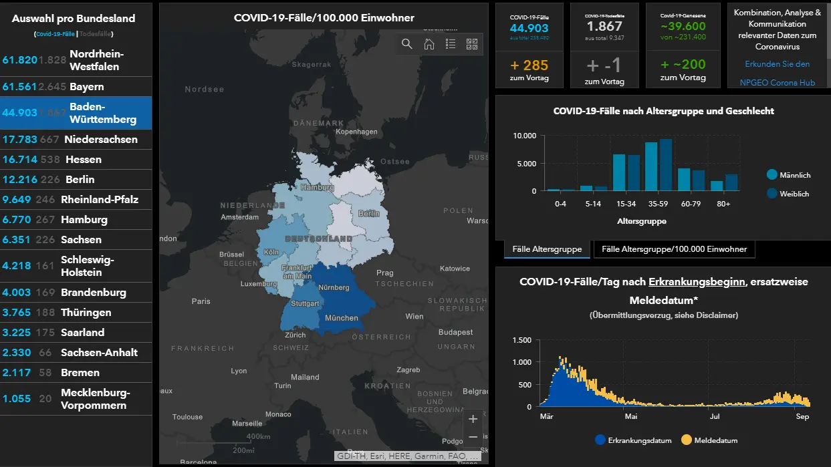This screenshot has height=467, width=831.
Task: Open the map search tool
Action: [407, 44]
